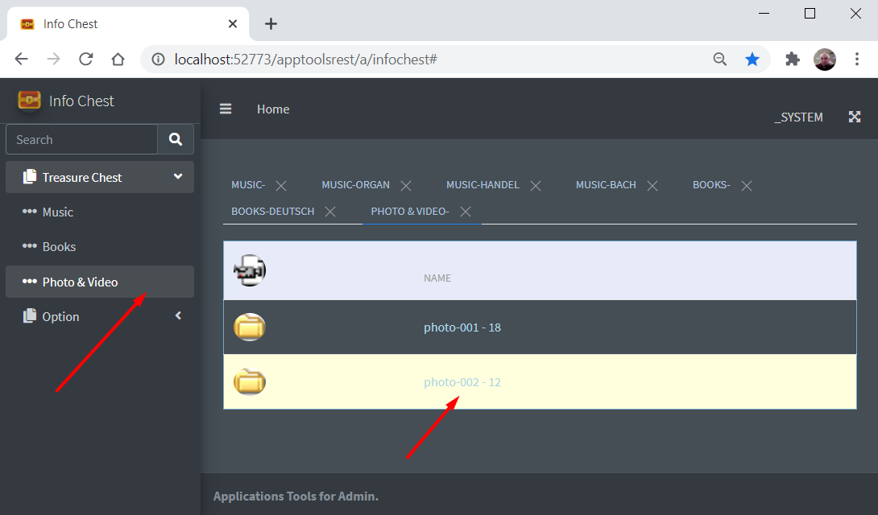Select the PHOTO & VIDEO- tab
The image size is (878, 515).
click(410, 212)
